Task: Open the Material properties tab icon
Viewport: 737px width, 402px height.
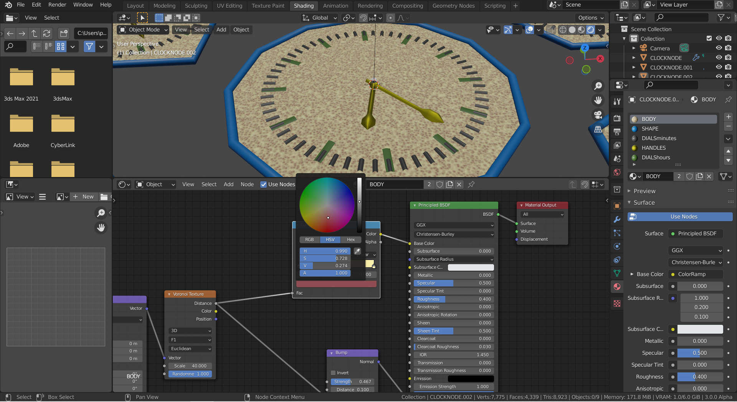Action: [617, 286]
